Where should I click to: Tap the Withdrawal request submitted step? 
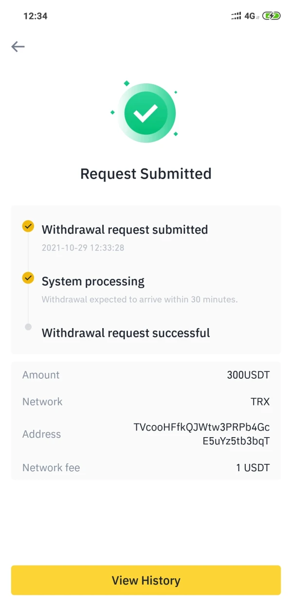pos(125,230)
